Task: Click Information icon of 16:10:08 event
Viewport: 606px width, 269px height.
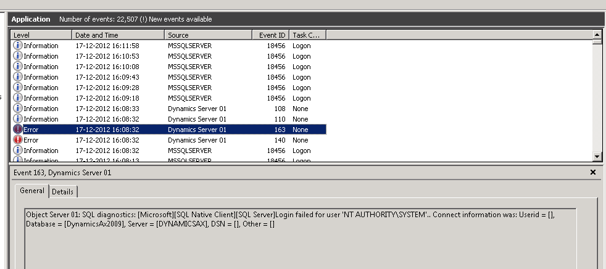Action: (18, 66)
